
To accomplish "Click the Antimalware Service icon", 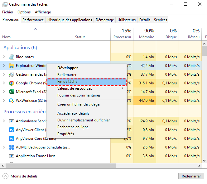I will tap(12, 121).
